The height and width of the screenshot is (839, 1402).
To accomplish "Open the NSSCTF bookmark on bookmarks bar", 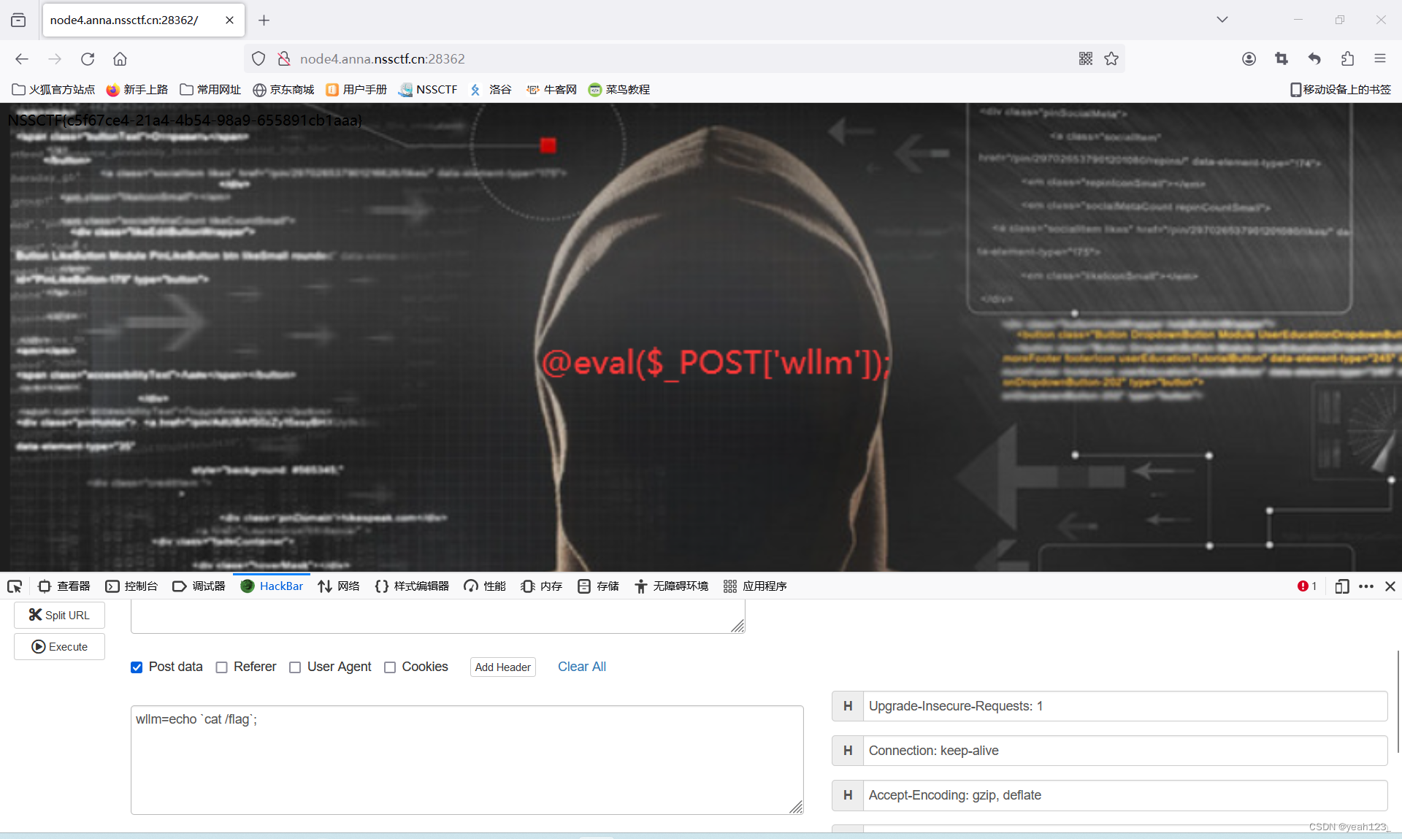I will tap(429, 89).
